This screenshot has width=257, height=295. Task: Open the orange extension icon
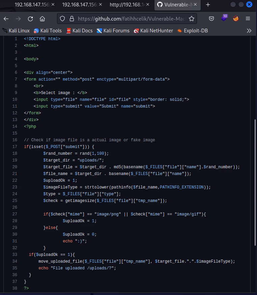pyautogui.click(x=236, y=19)
